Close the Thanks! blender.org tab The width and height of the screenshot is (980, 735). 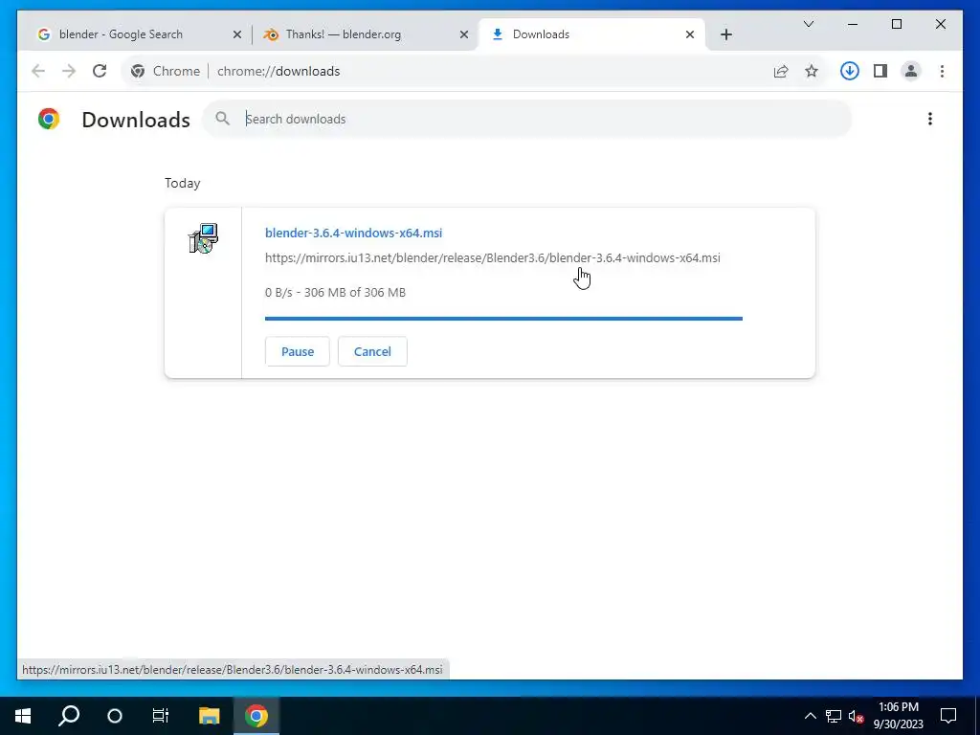[x=464, y=35]
